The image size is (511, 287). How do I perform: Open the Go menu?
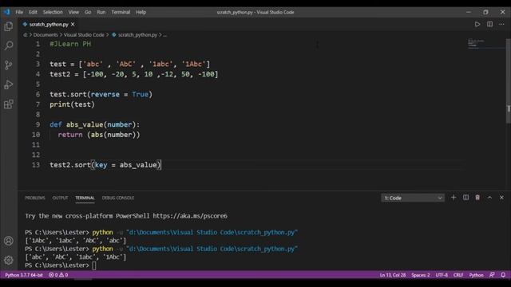pos(88,12)
